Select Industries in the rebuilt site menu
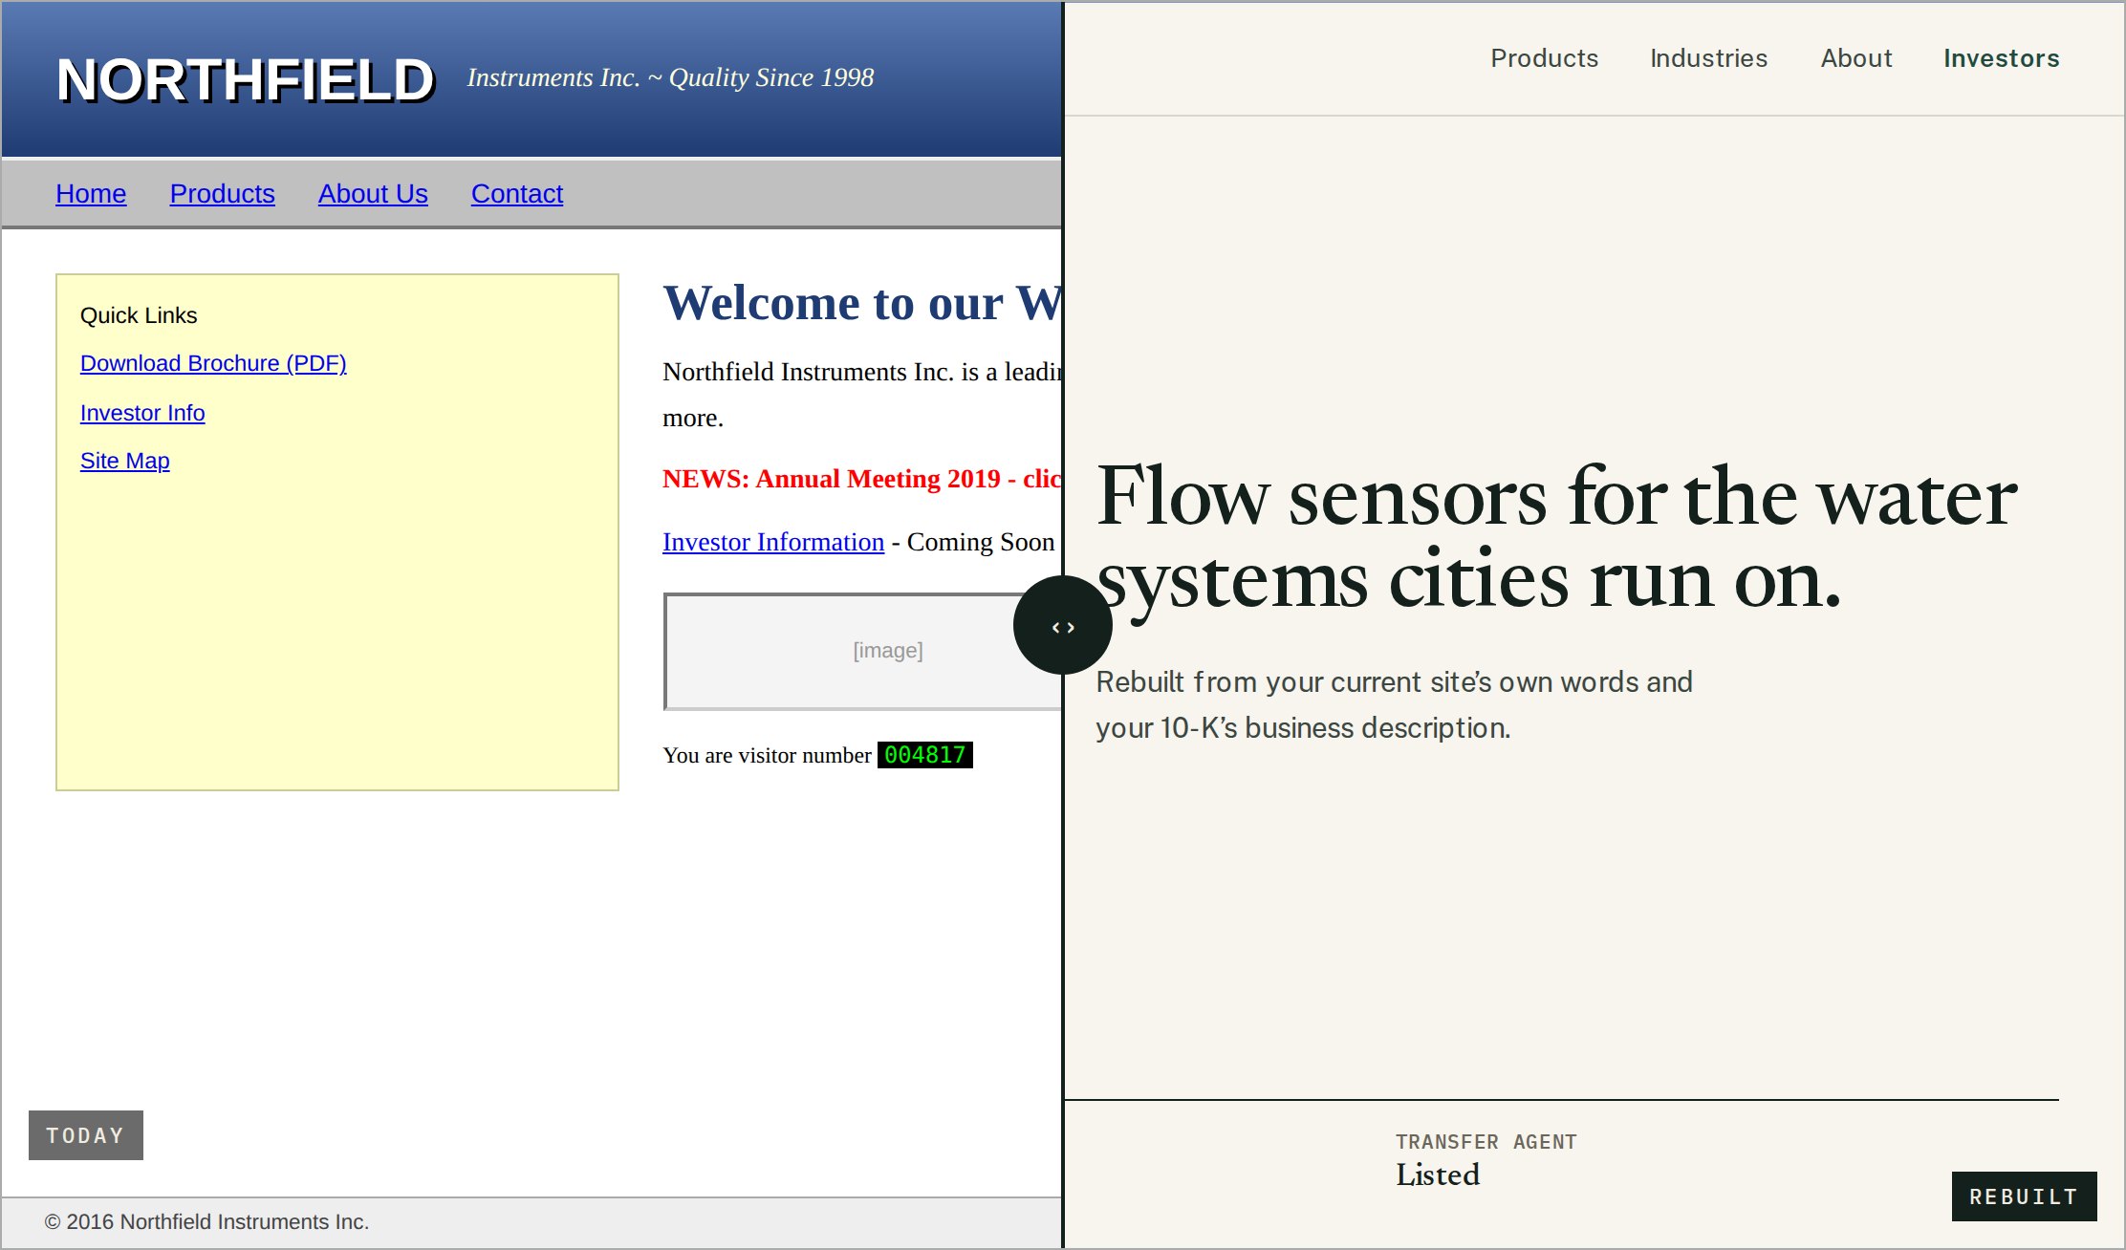The image size is (2126, 1250). tap(1708, 58)
